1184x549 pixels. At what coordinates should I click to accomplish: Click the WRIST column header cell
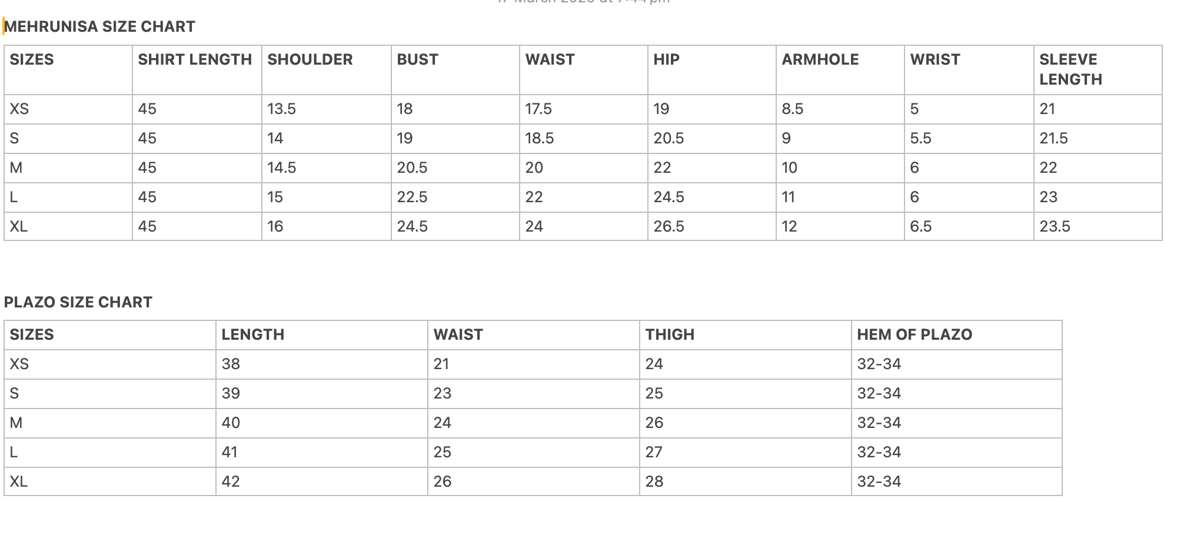tap(969, 70)
